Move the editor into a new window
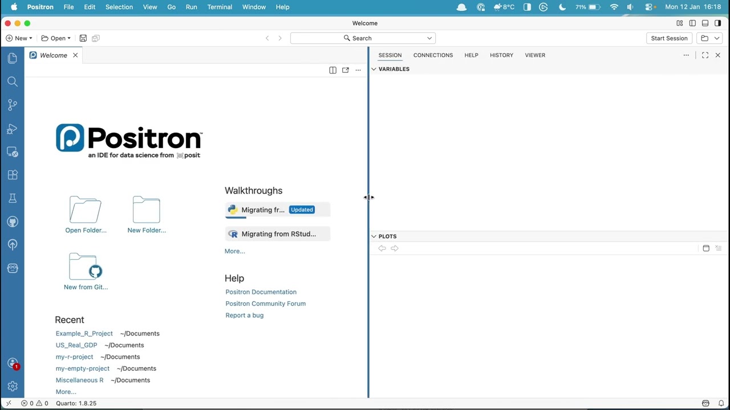 click(345, 70)
